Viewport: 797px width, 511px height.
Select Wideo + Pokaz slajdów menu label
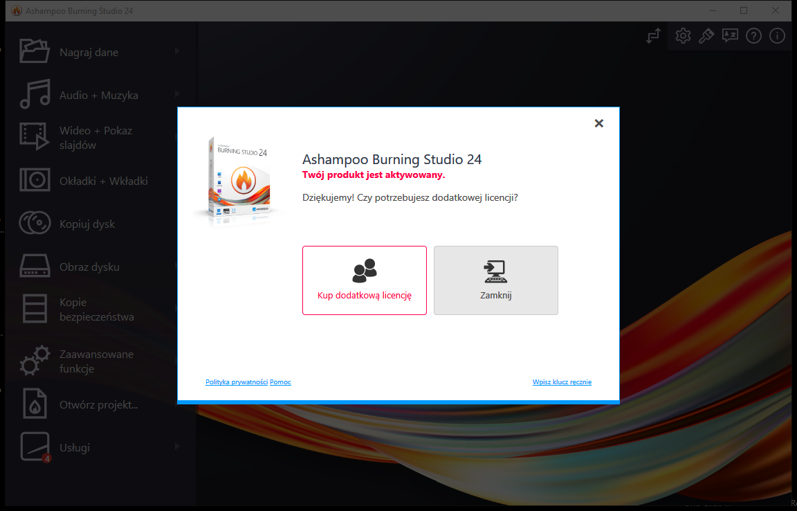(x=95, y=137)
